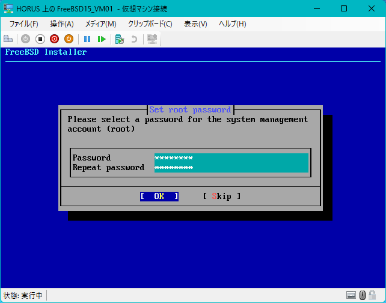Image resolution: width=386 pixels, height=303 pixels.
Task: Open the 操作(A) menu
Action: tap(62, 24)
